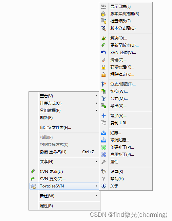Click the 设置(S) label

(x=117, y=172)
